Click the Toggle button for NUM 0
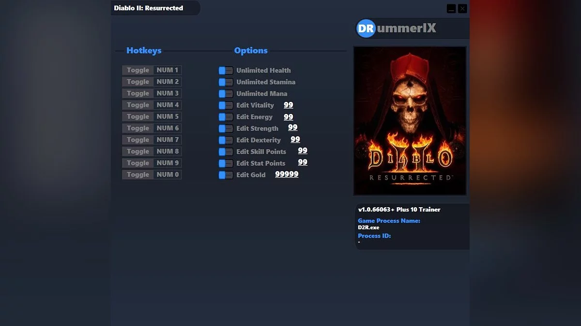The height and width of the screenshot is (326, 581). point(138,174)
